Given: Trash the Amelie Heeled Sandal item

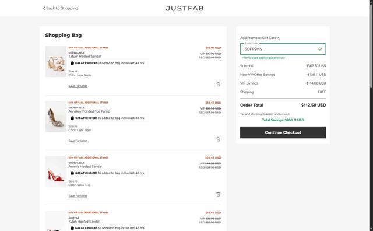Looking at the screenshot, I should (218, 194).
